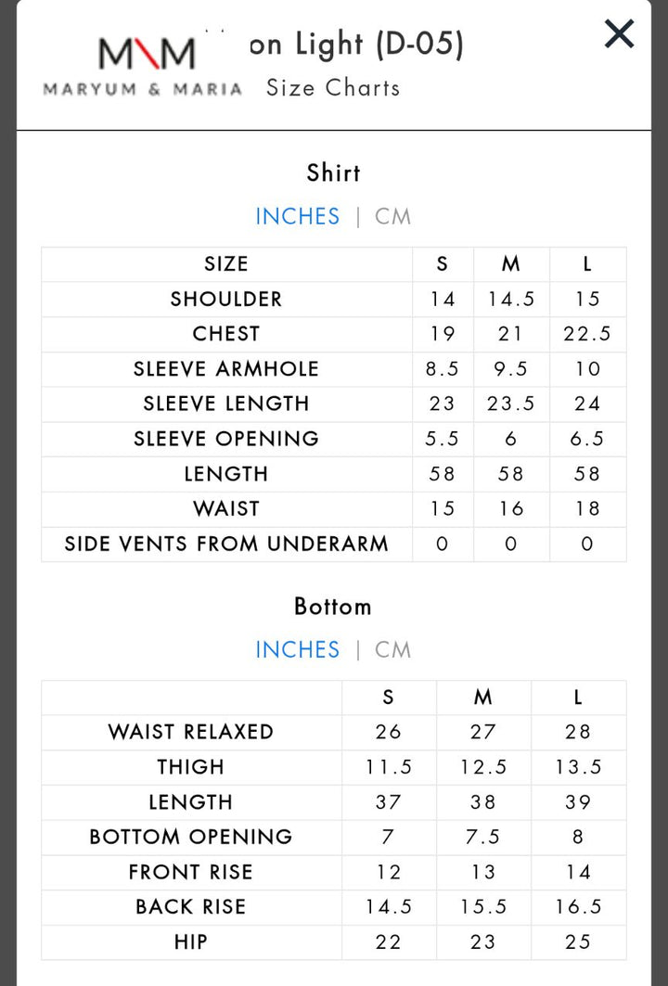The width and height of the screenshot is (668, 986).
Task: Click the SLEEVE ARMHOLE row label
Action: 226,369
